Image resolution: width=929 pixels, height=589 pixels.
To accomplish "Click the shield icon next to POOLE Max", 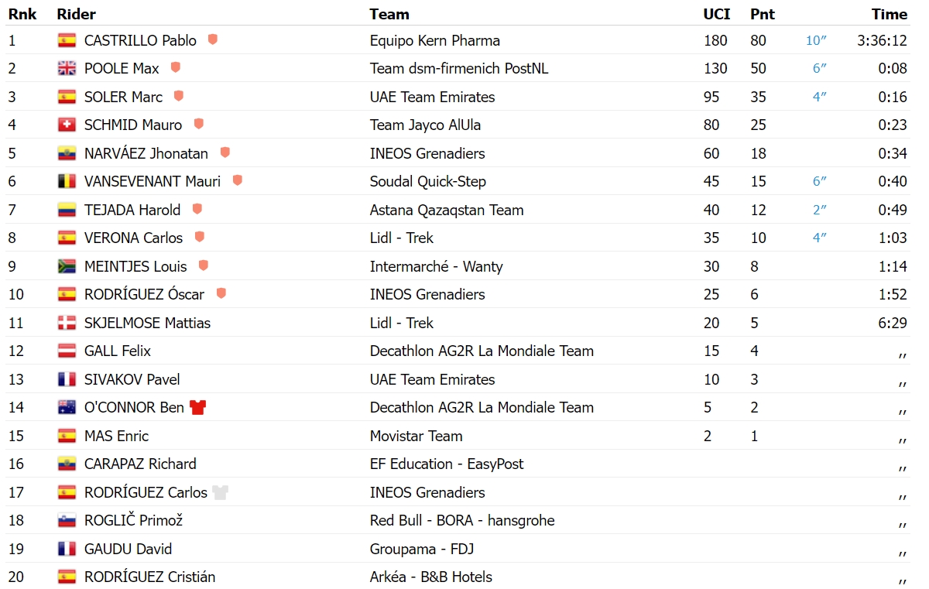I will [x=176, y=68].
